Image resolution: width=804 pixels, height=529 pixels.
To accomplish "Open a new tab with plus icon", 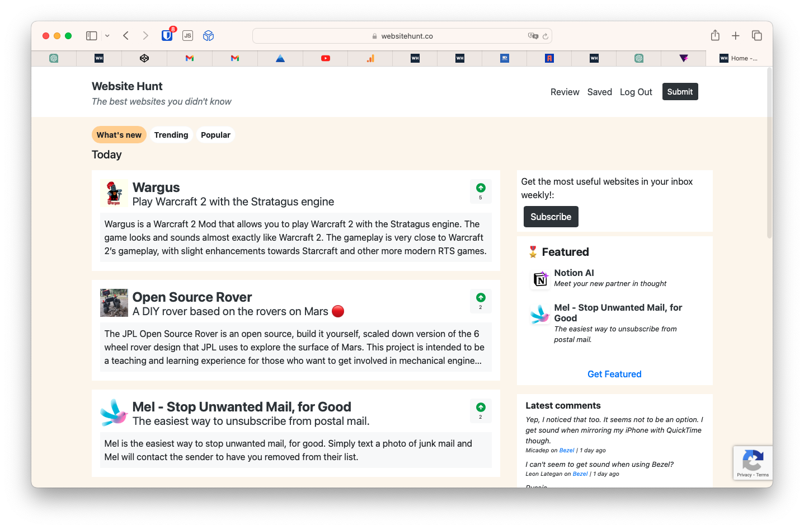I will coord(736,36).
